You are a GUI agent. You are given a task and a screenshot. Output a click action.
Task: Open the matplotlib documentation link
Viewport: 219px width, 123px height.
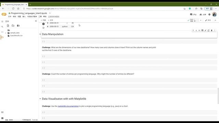point(68,106)
